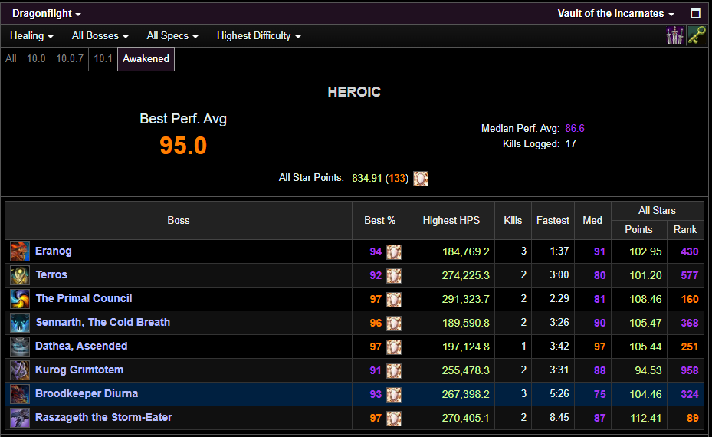Click the spec icon beside Terros's 92
This screenshot has width=712, height=437.
394,276
